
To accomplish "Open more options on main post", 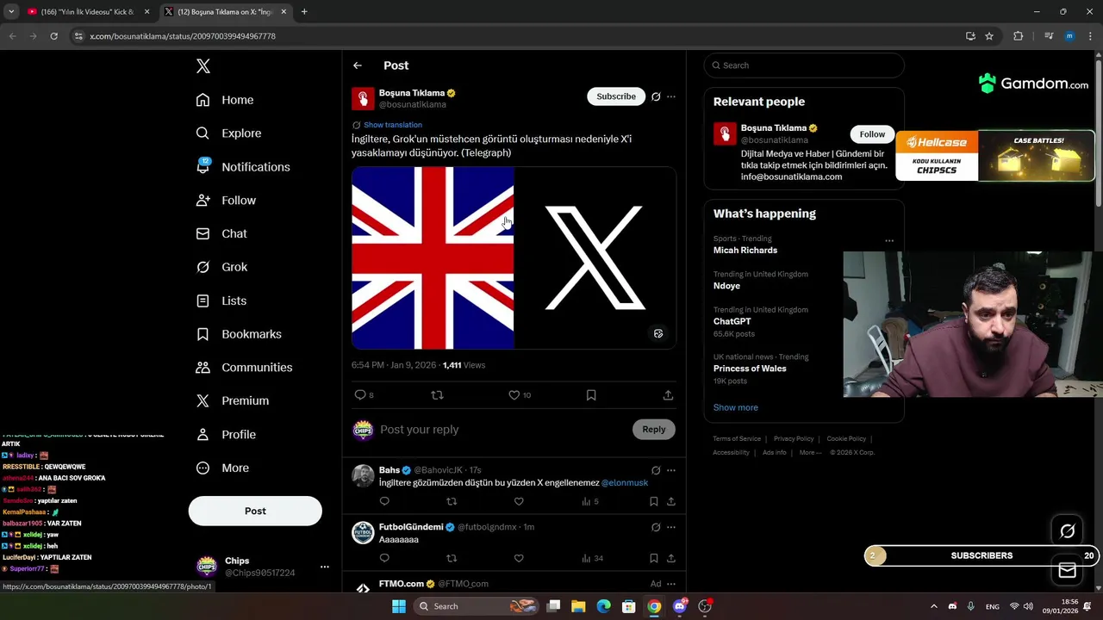I will coord(671,96).
